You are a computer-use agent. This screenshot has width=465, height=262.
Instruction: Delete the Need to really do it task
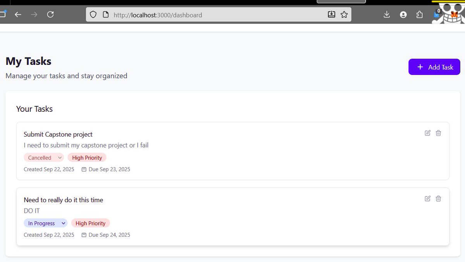[x=438, y=198]
